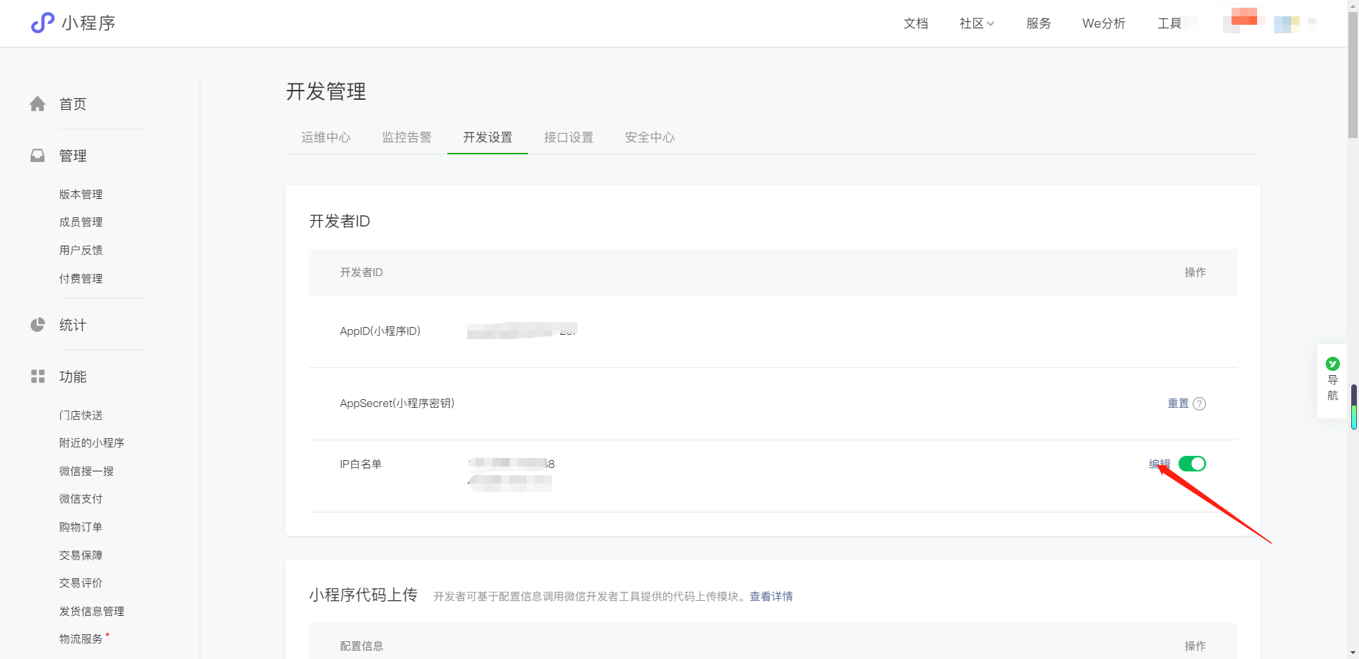
Task: Click the home icon beside 首页
Action: 38,104
